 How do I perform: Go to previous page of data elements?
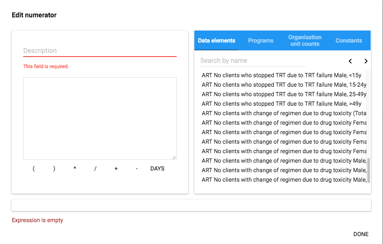(350, 61)
